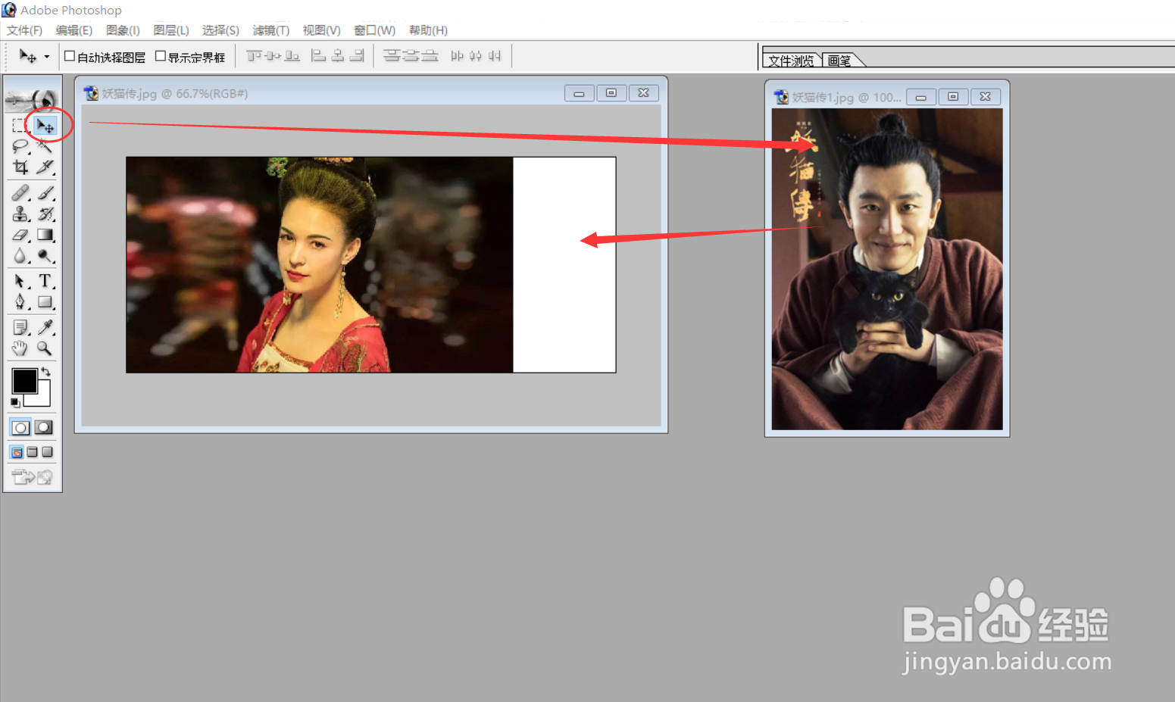This screenshot has width=1175, height=702.
Task: Open the 图象(I) menu
Action: click(123, 30)
